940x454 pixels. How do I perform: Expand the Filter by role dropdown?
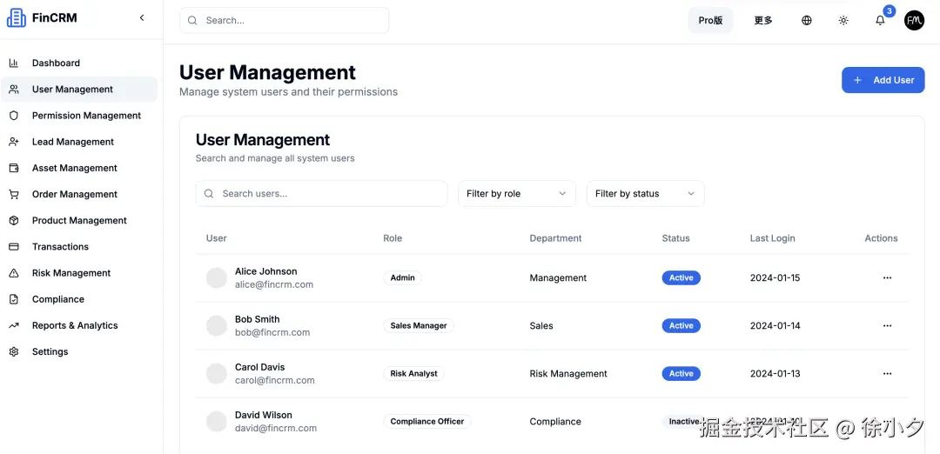coord(517,194)
